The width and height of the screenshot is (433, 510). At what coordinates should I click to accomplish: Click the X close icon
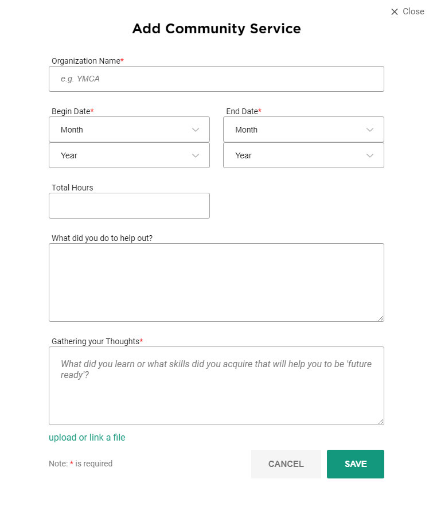point(395,11)
